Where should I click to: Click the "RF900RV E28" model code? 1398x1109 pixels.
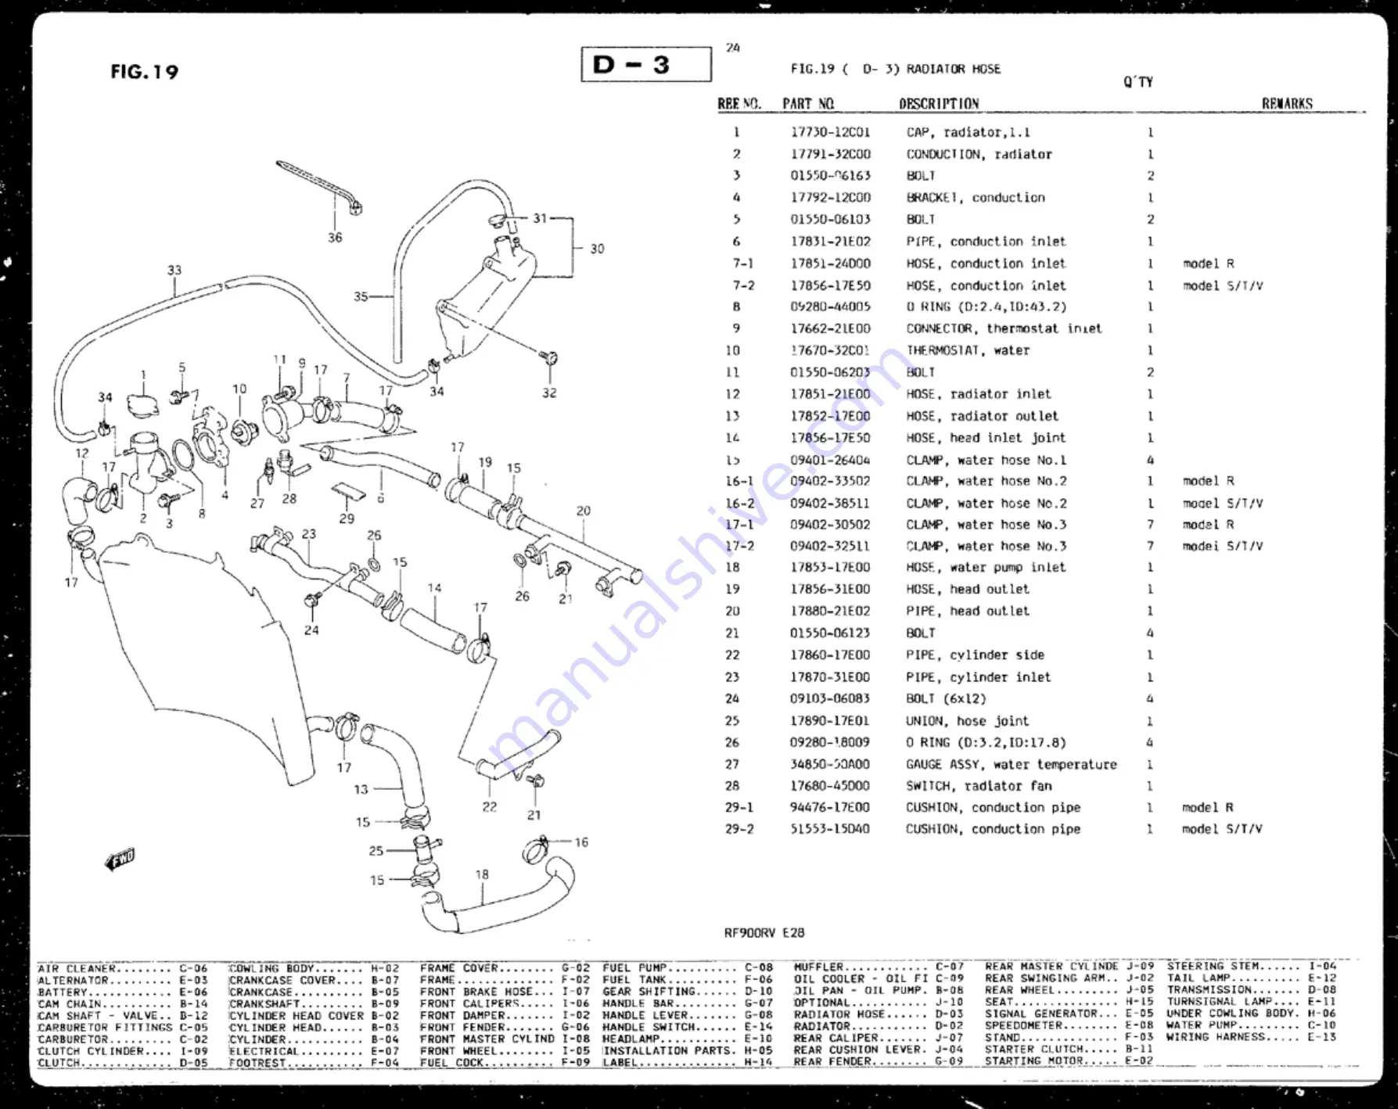(x=764, y=933)
